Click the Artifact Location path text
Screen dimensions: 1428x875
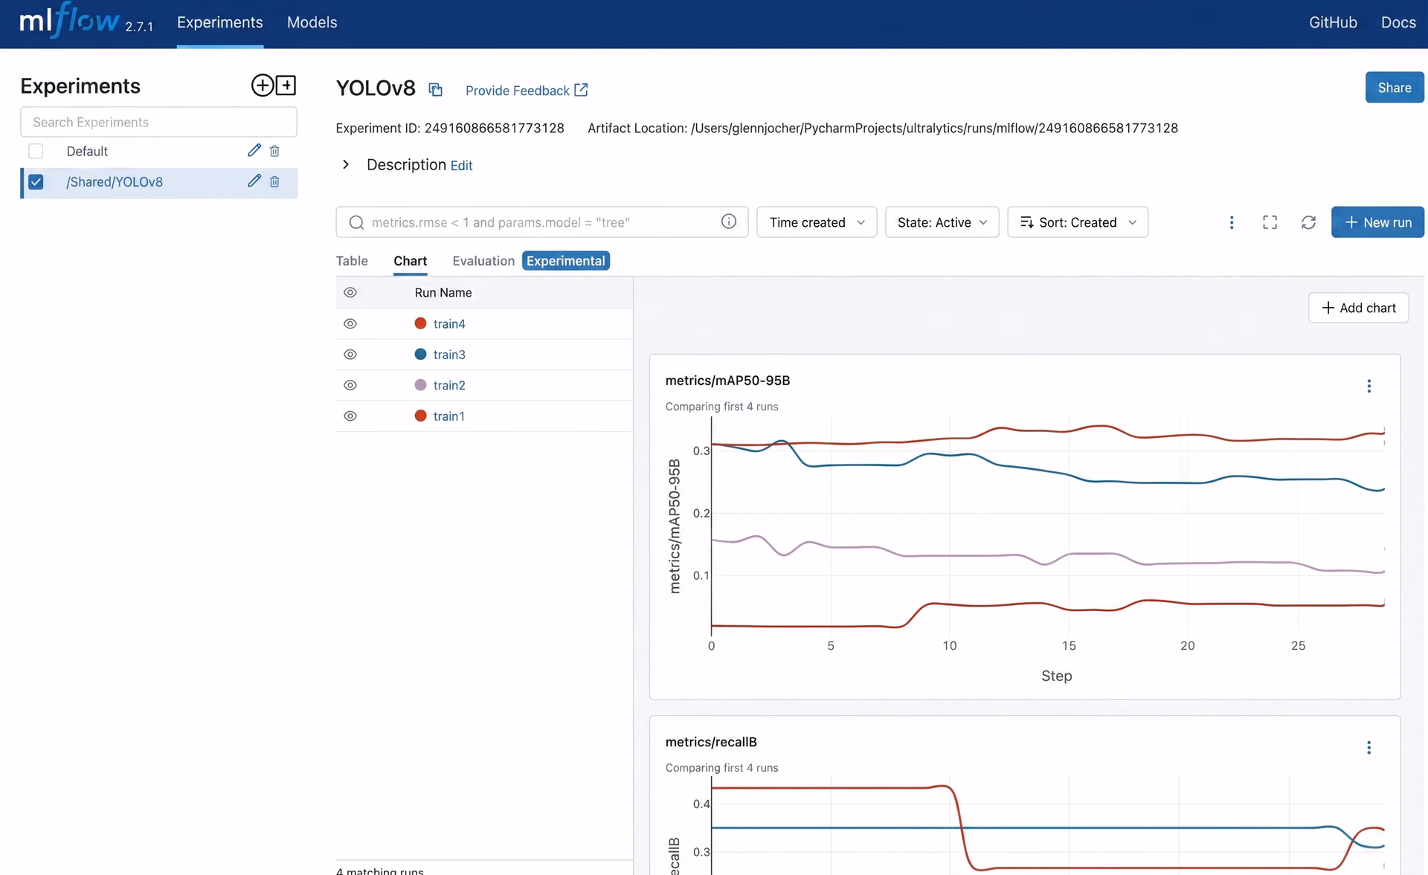[x=883, y=128]
